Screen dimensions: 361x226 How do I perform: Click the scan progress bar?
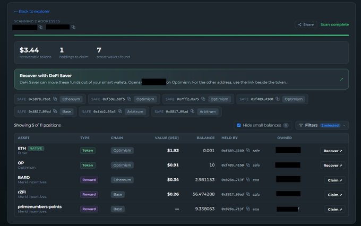pos(182,35)
